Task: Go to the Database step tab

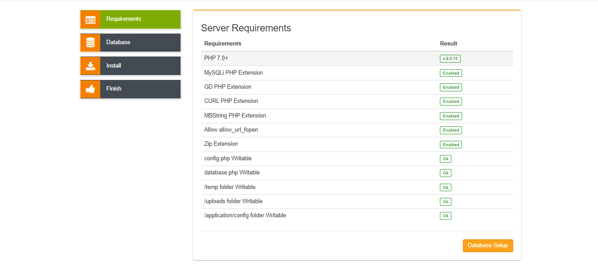Action: (x=118, y=42)
